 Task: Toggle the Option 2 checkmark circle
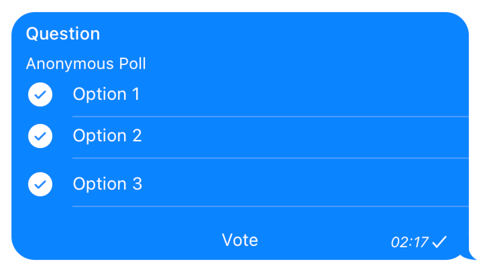pos(40,136)
